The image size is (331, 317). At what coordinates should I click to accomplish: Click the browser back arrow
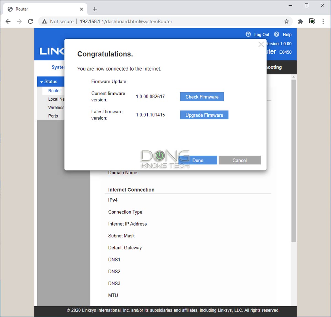pos(8,21)
